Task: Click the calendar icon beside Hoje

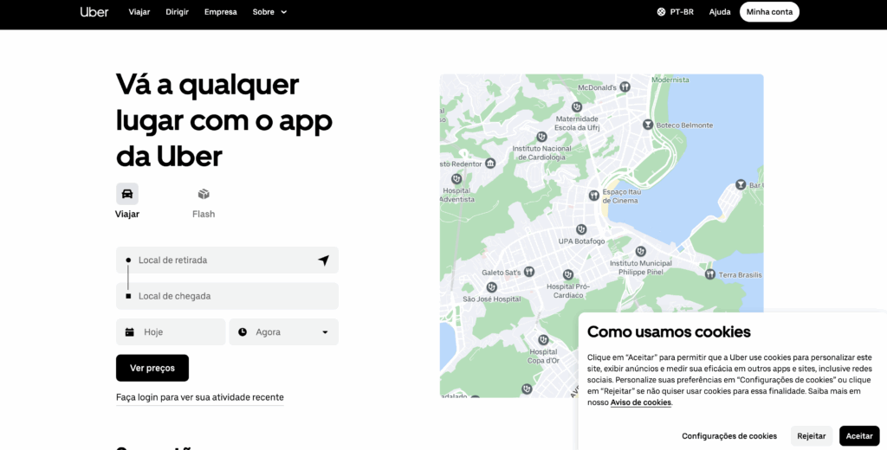Action: (x=130, y=331)
